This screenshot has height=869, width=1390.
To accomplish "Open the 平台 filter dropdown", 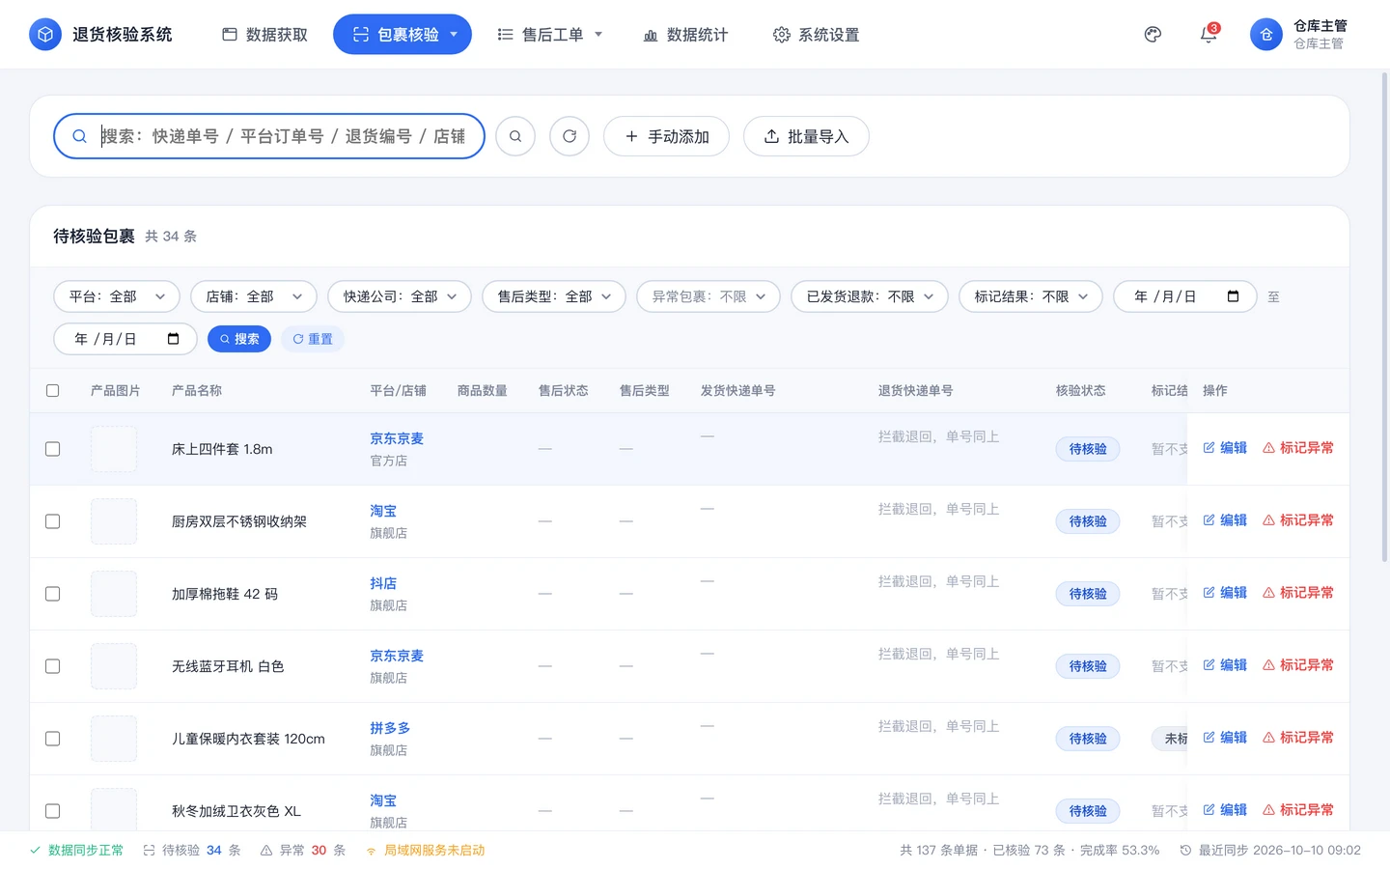I will coord(117,296).
